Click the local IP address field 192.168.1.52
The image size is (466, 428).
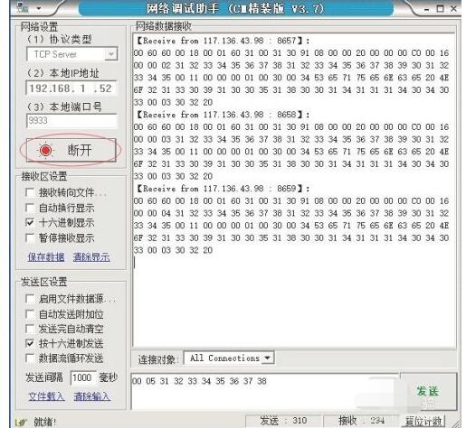(x=71, y=88)
